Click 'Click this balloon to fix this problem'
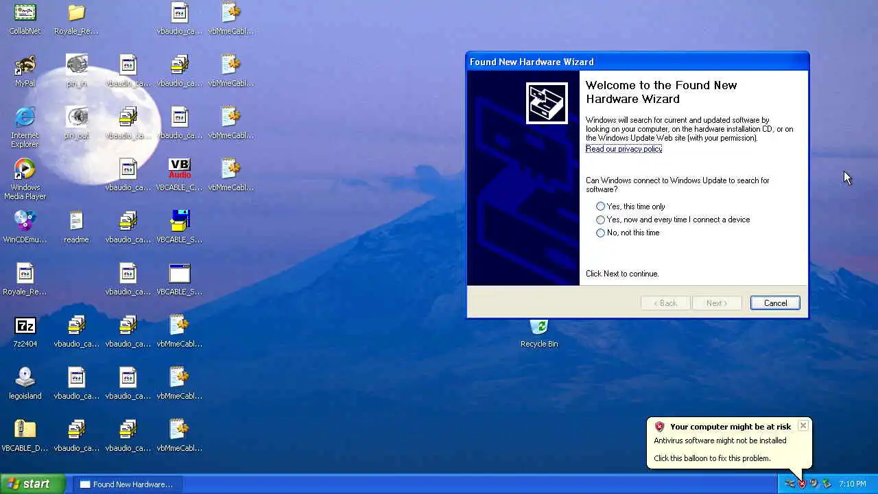The image size is (878, 494). [x=712, y=458]
